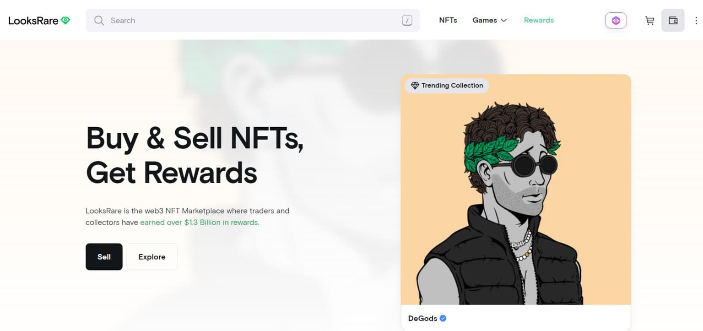
Task: Open the three-dot more options menu
Action: (696, 21)
